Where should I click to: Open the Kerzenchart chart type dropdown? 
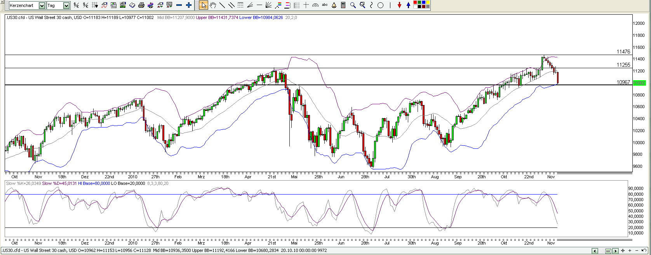pyautogui.click(x=42, y=5)
